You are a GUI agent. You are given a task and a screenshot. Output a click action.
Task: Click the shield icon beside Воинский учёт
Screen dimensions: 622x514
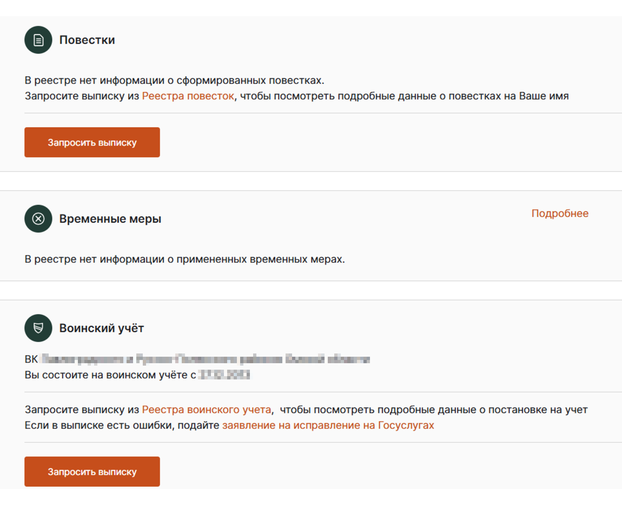(38, 328)
